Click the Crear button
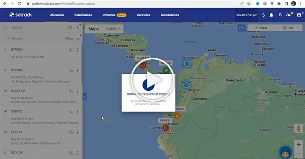Image resolution: width=305 pixels, height=159 pixels. 261,28
